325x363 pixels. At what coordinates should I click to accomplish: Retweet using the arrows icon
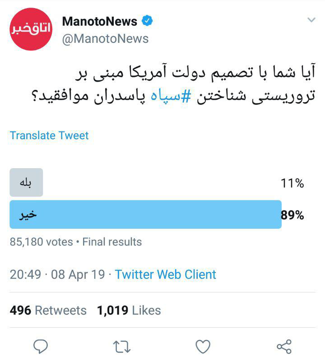[122, 346]
